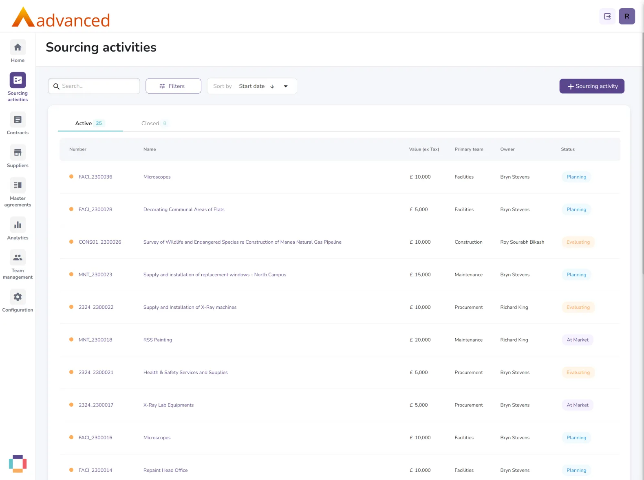
Task: Click the sort direction arrow icon
Action: coord(272,86)
